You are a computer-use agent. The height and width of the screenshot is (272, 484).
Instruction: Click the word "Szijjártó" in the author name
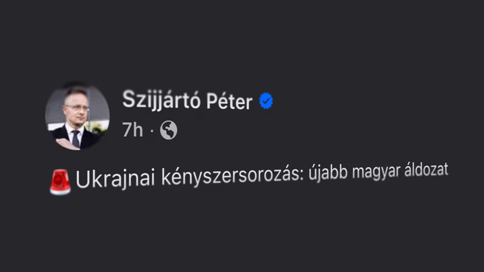point(161,100)
